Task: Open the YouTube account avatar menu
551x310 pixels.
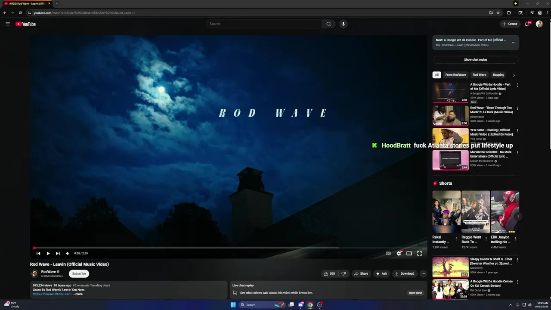Action: [x=539, y=24]
